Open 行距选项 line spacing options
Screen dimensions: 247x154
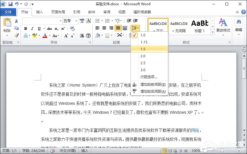149,77
